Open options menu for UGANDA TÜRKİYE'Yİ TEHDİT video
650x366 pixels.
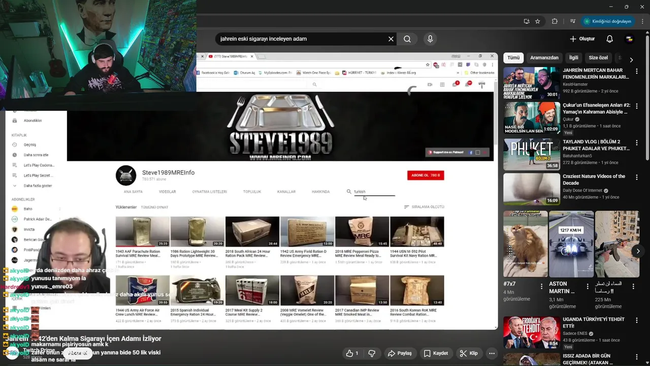point(637,321)
